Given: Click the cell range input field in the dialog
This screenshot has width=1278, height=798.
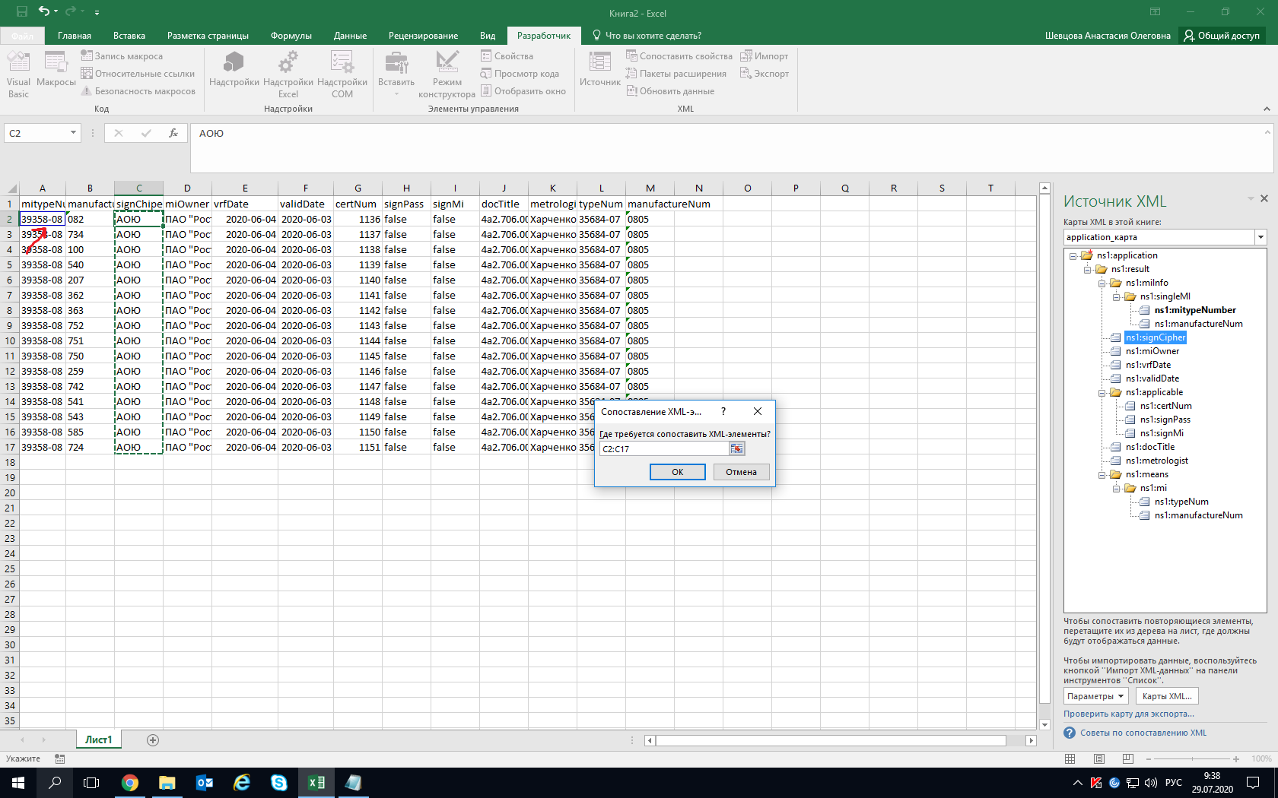Looking at the screenshot, I should tap(663, 449).
